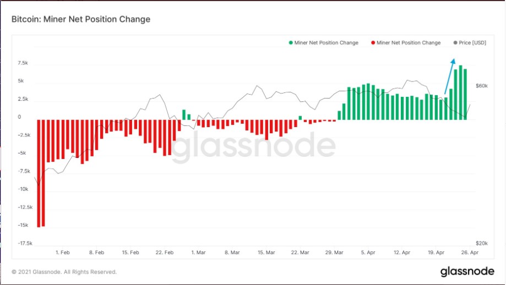This screenshot has height=285, width=506.
Task: Select the tallest green bar in late April
Action: (460, 92)
